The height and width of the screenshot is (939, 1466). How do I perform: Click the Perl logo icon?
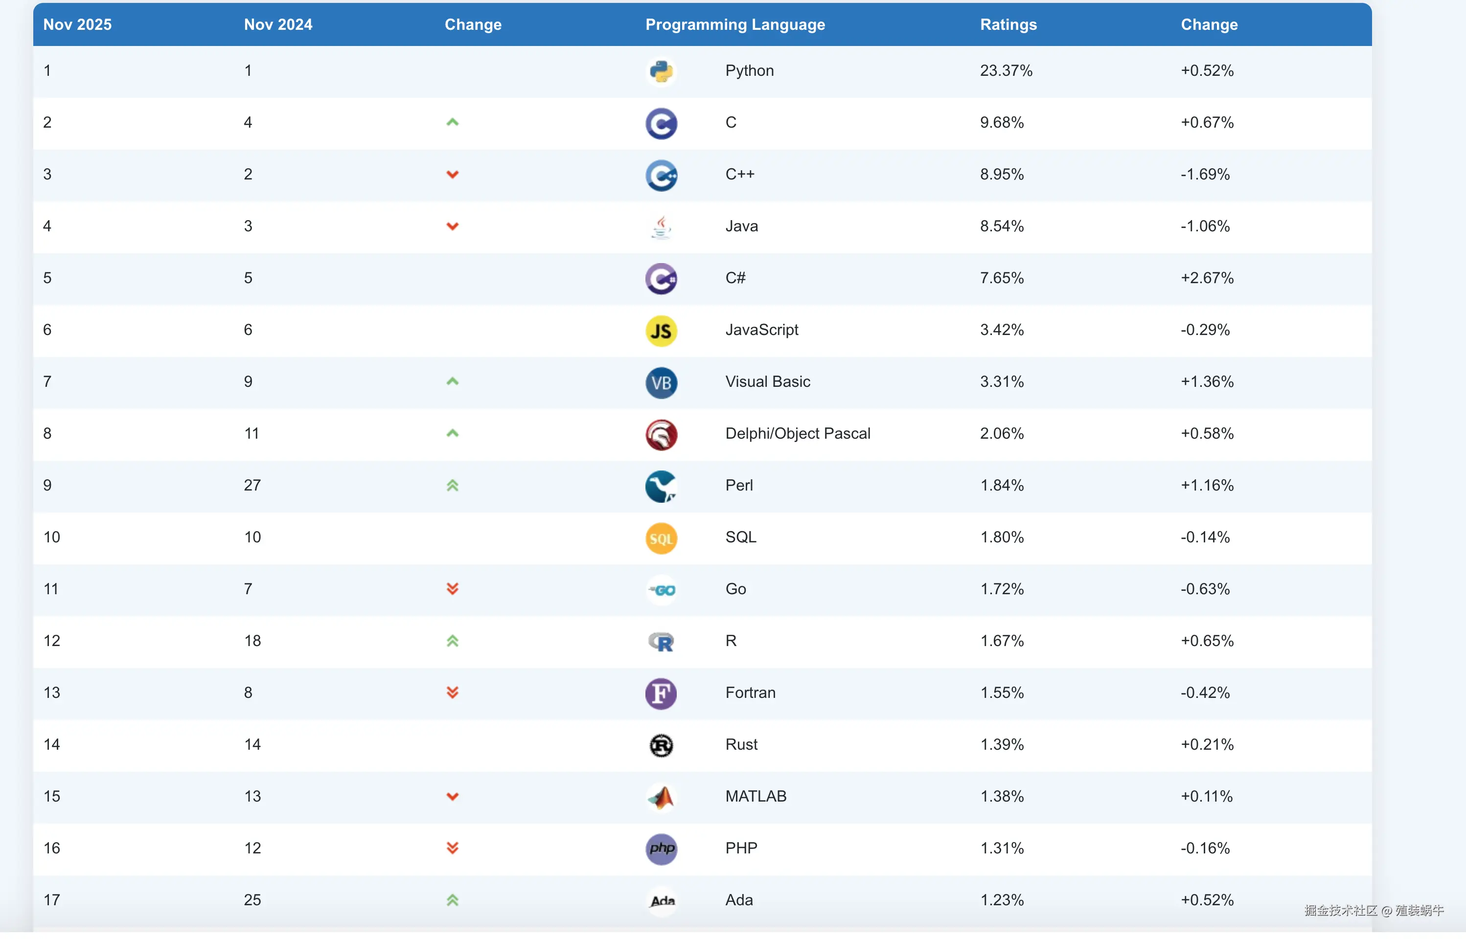point(662,487)
